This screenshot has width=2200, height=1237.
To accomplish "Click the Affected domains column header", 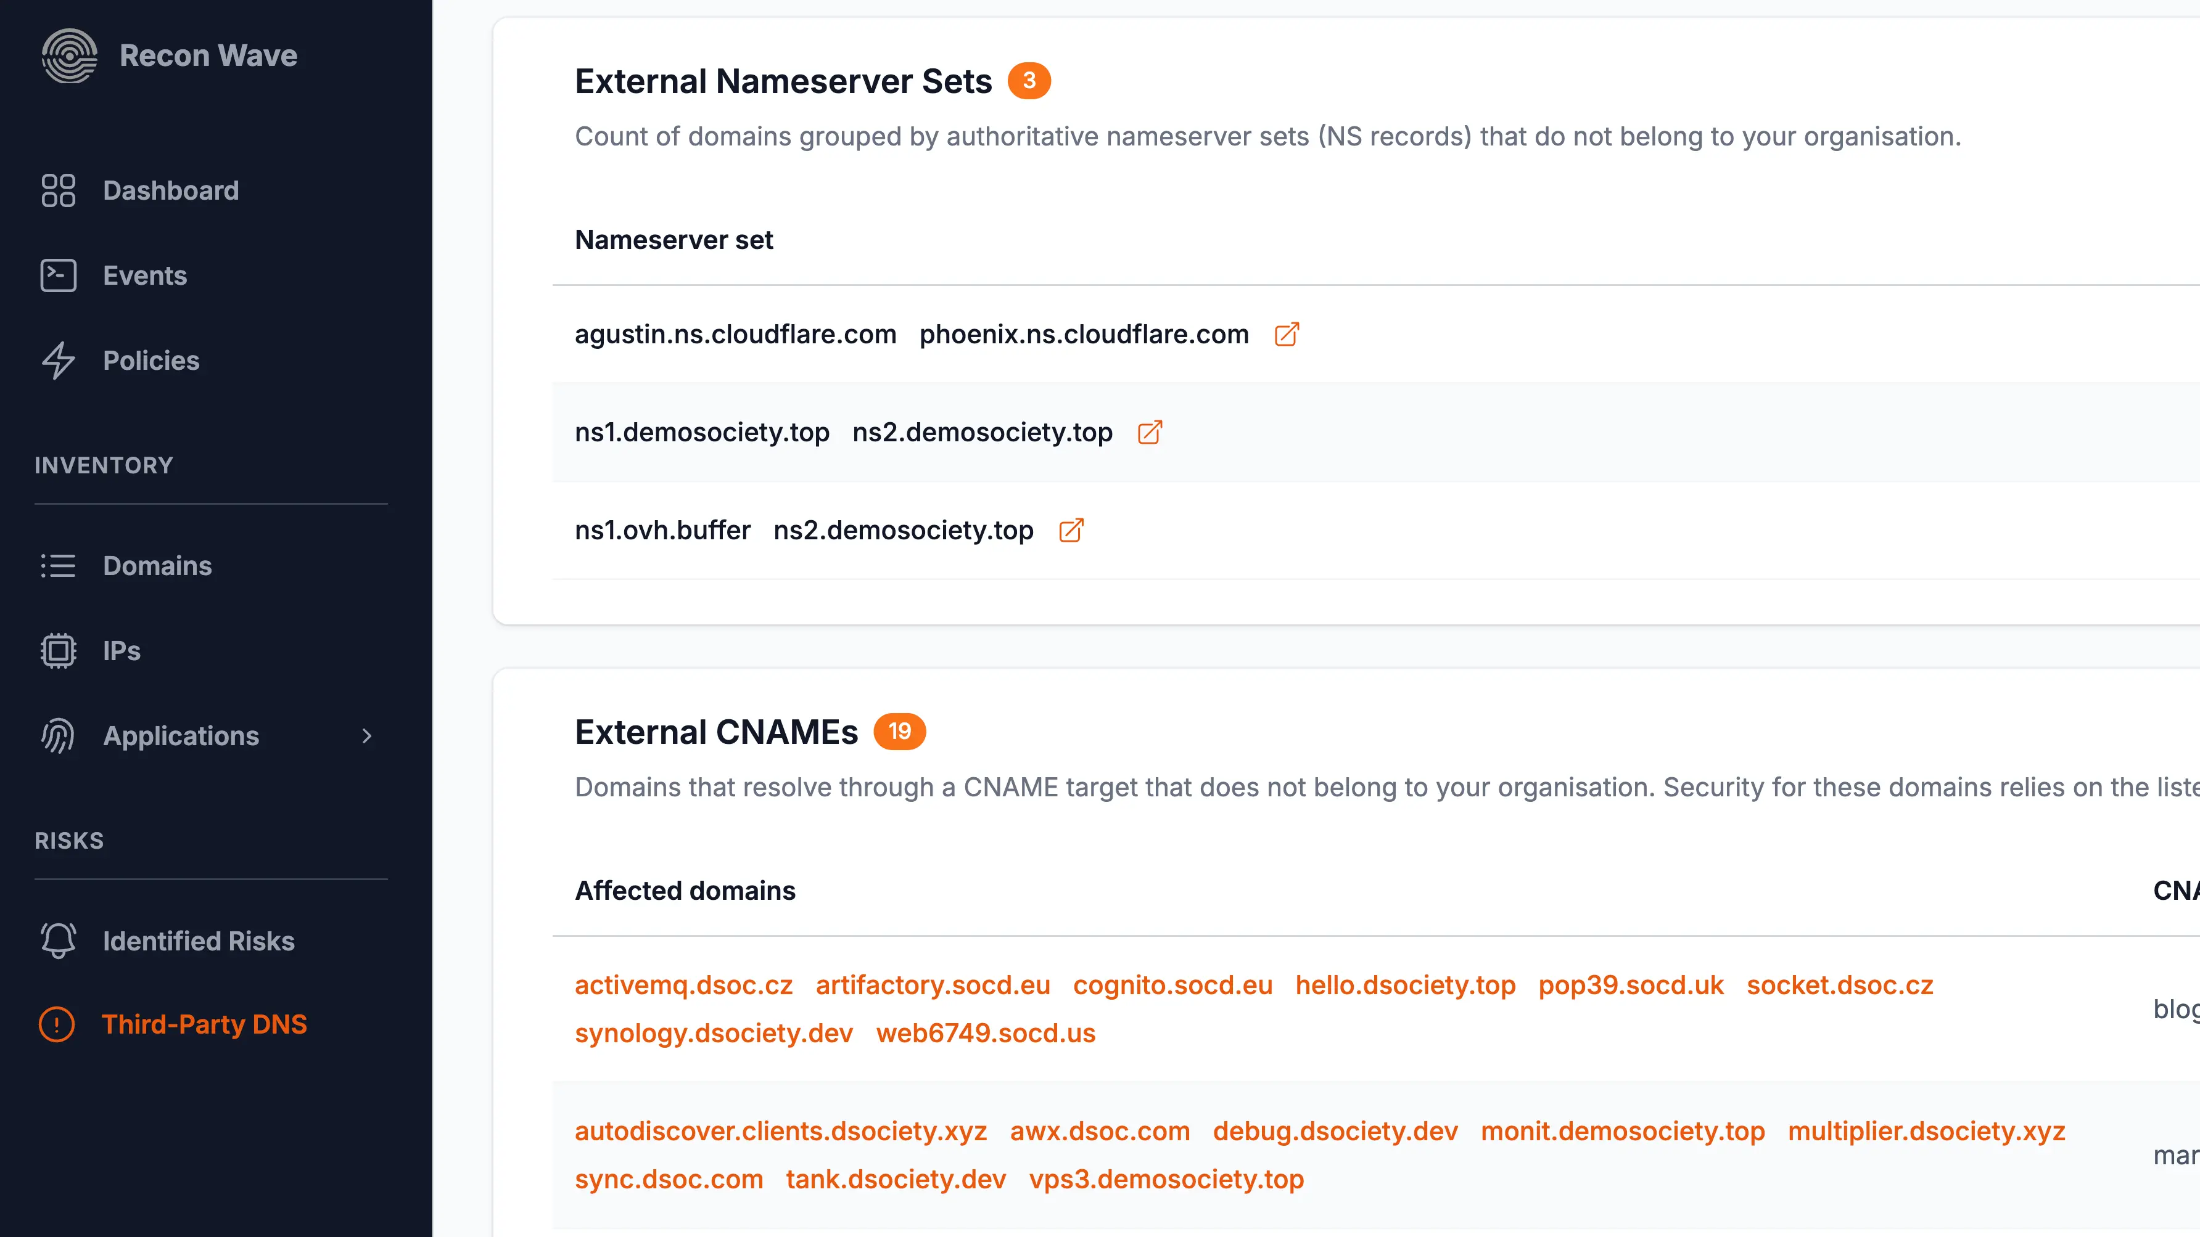I will pos(685,891).
